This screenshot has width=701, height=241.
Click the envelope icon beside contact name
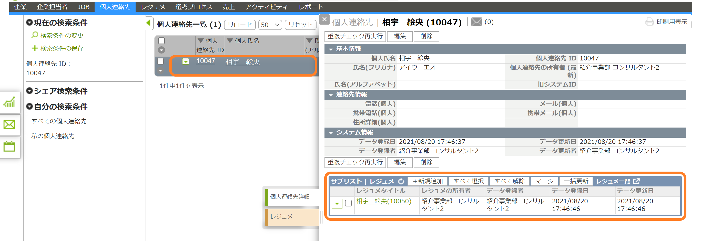tap(476, 22)
